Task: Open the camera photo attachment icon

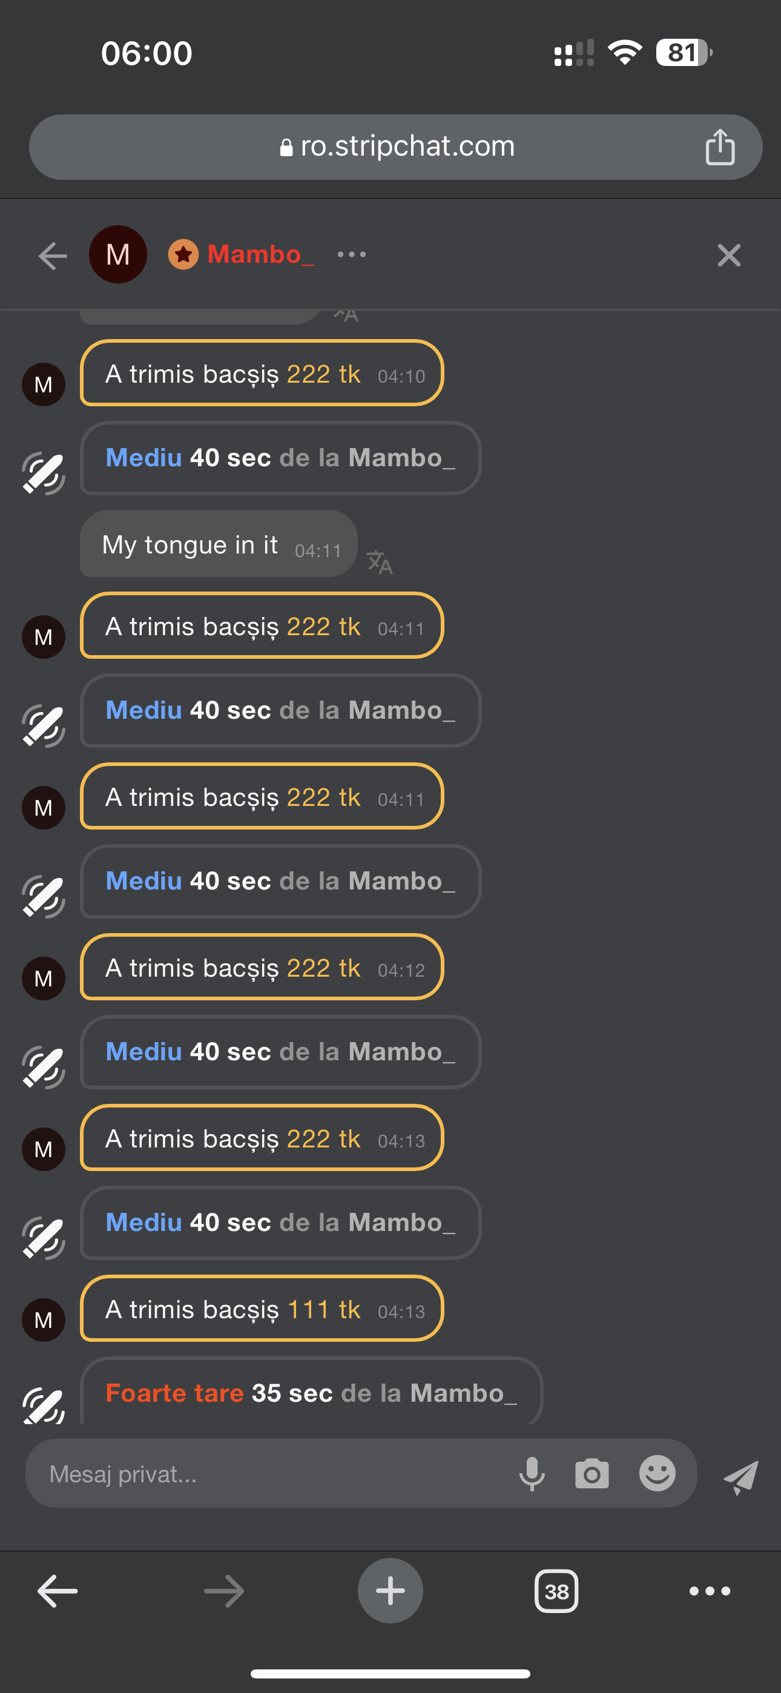Action: 592,1473
